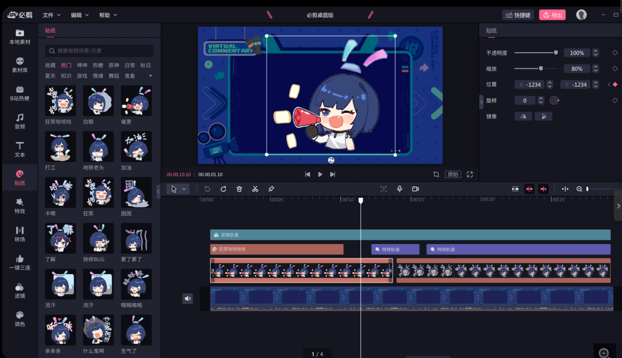The image size is (622, 358).
Task: Open the selection tool dropdown arrow
Action: coord(184,189)
